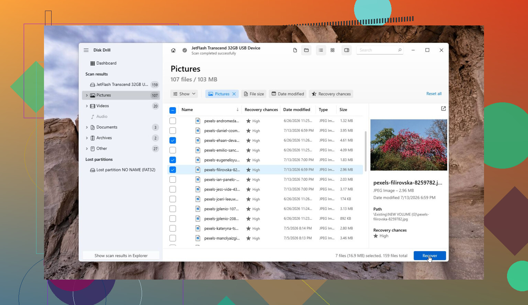
Task: Toggle the preview panel icon
Action: (x=346, y=50)
